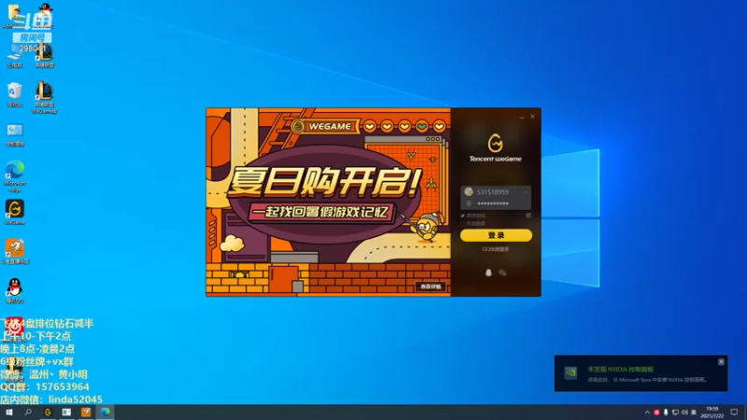The image size is (747, 420).
Task: Click the password shield icon
Action: [469, 203]
